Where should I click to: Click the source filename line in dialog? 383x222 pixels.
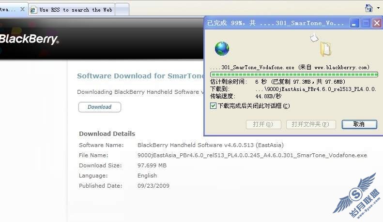[x=290, y=67]
